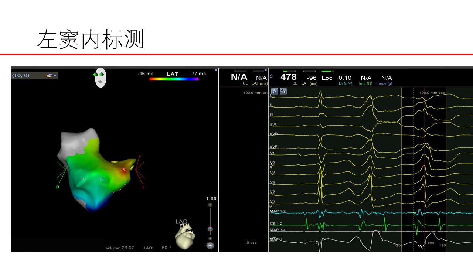Click the 0.10 Bi (mV) voltage value
The height and width of the screenshot is (266, 473).
(345, 78)
